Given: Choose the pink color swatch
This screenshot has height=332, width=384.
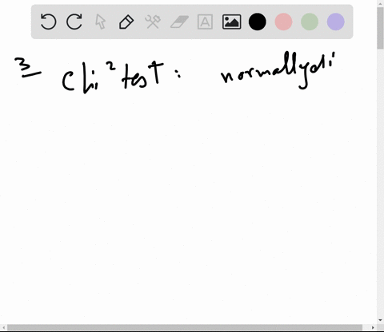Looking at the screenshot, I should 283,22.
